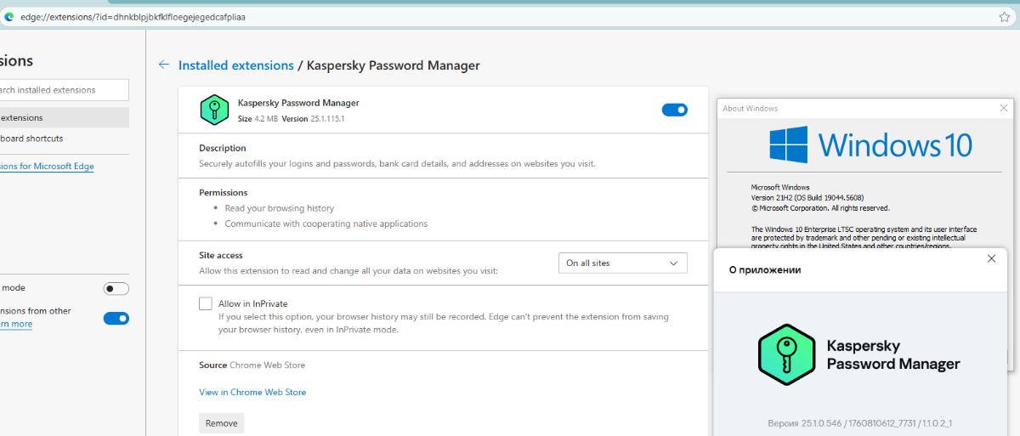This screenshot has width=1020, height=436.
Task: Click the search installed extensions field
Action: tap(63, 90)
